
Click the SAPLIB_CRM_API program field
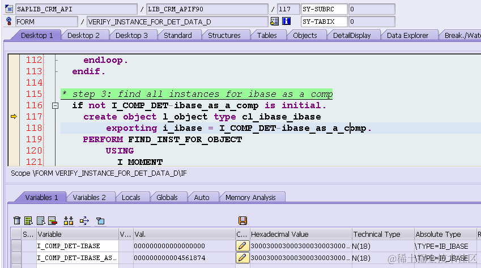[x=76, y=9]
